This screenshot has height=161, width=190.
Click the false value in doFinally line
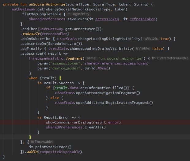pos(157,49)
